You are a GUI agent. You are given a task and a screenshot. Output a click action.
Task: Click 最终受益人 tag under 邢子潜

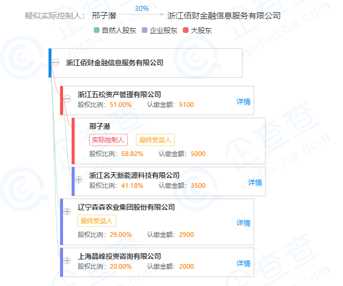tap(155, 140)
